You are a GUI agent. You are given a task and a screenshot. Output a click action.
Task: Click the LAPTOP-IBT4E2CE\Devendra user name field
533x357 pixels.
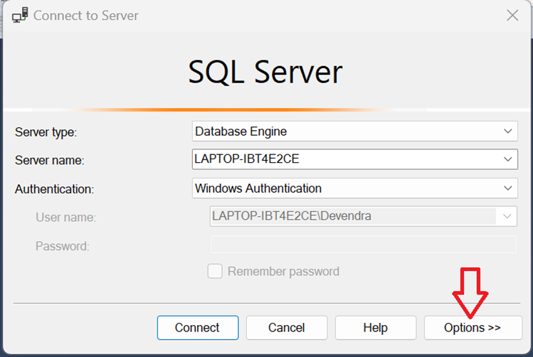pyautogui.click(x=364, y=216)
